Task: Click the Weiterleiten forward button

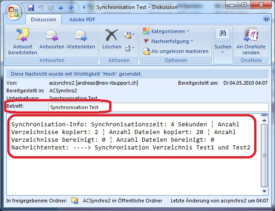Action: click(x=81, y=39)
